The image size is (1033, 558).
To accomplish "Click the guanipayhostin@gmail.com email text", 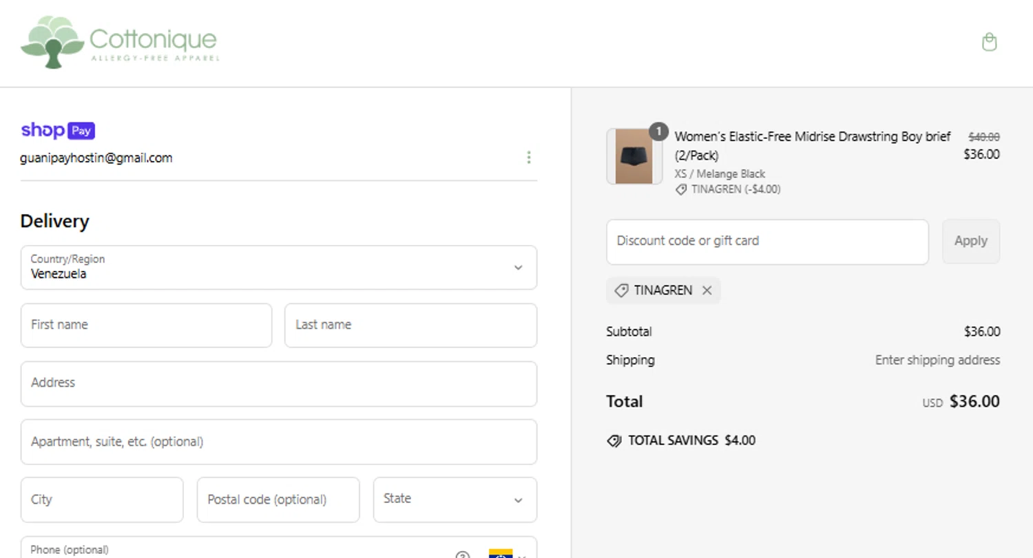I will (96, 158).
